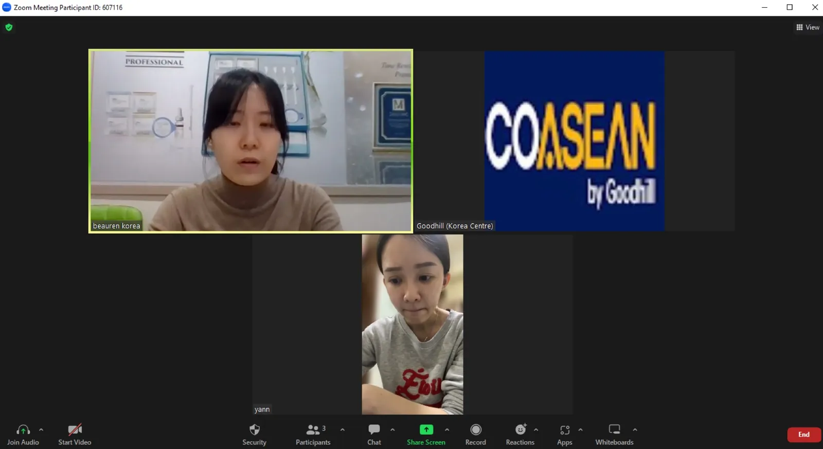
Task: Expand the caret next to Chat
Action: click(x=392, y=429)
